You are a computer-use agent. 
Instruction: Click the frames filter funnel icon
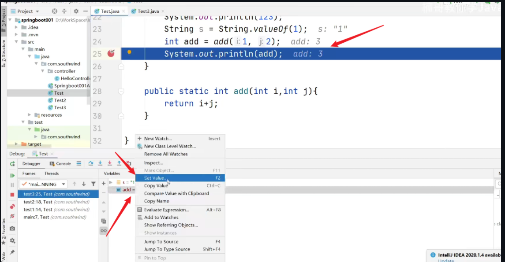[94, 184]
